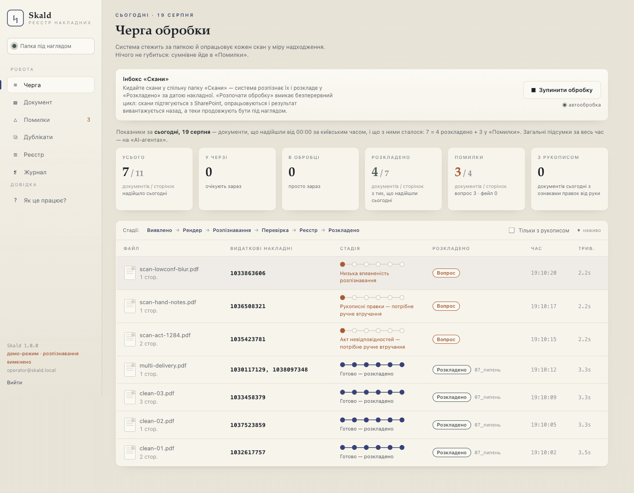Screen dimensions: 634x493
Task: Go to Помилки section
Action: coord(51,120)
